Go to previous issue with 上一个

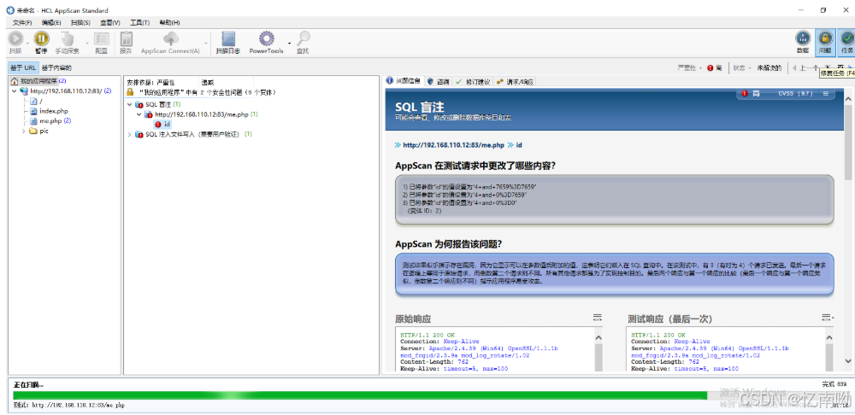805,68
